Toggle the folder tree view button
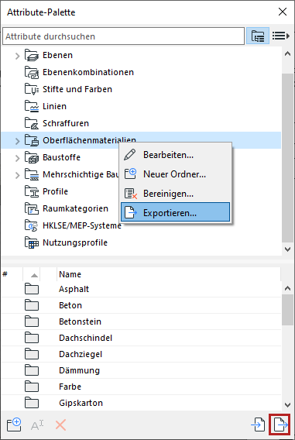Viewport: 295px width, 440px height. pos(258,36)
